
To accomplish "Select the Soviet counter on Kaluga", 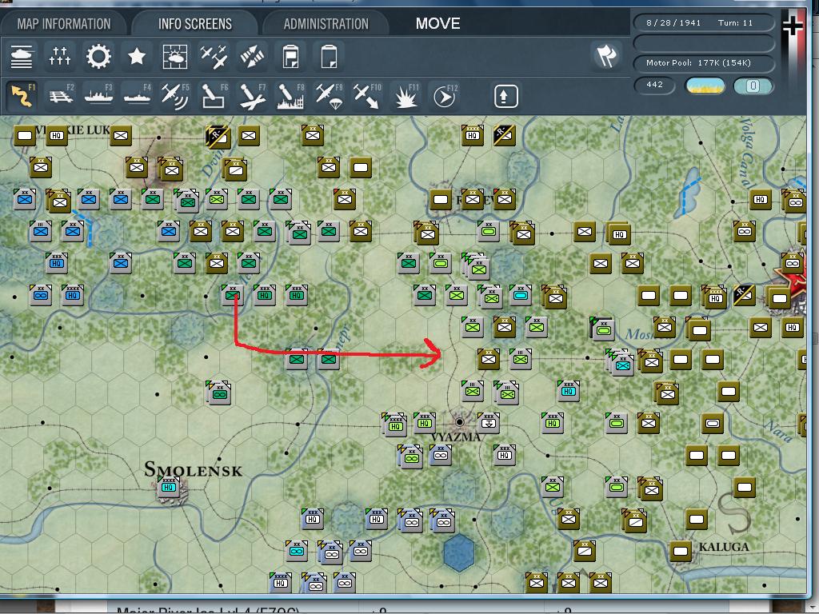I will point(681,551).
